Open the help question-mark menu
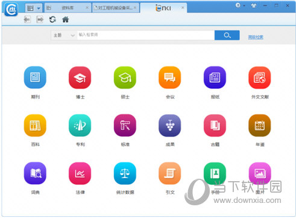Viewport: 296px width, 218px height. (238, 5)
